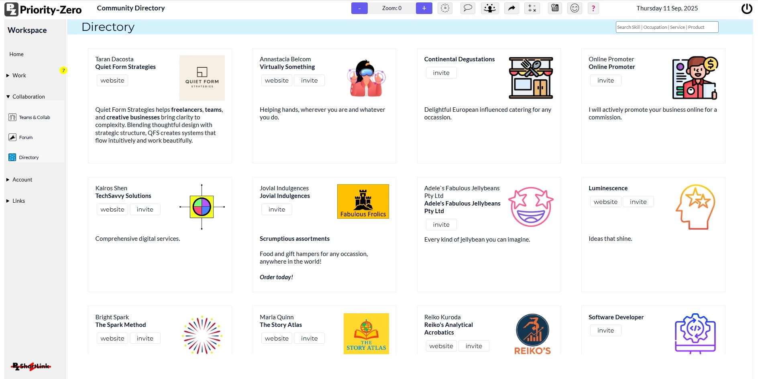Invite the Online Promoter
The height and width of the screenshot is (379, 758).
coord(605,81)
